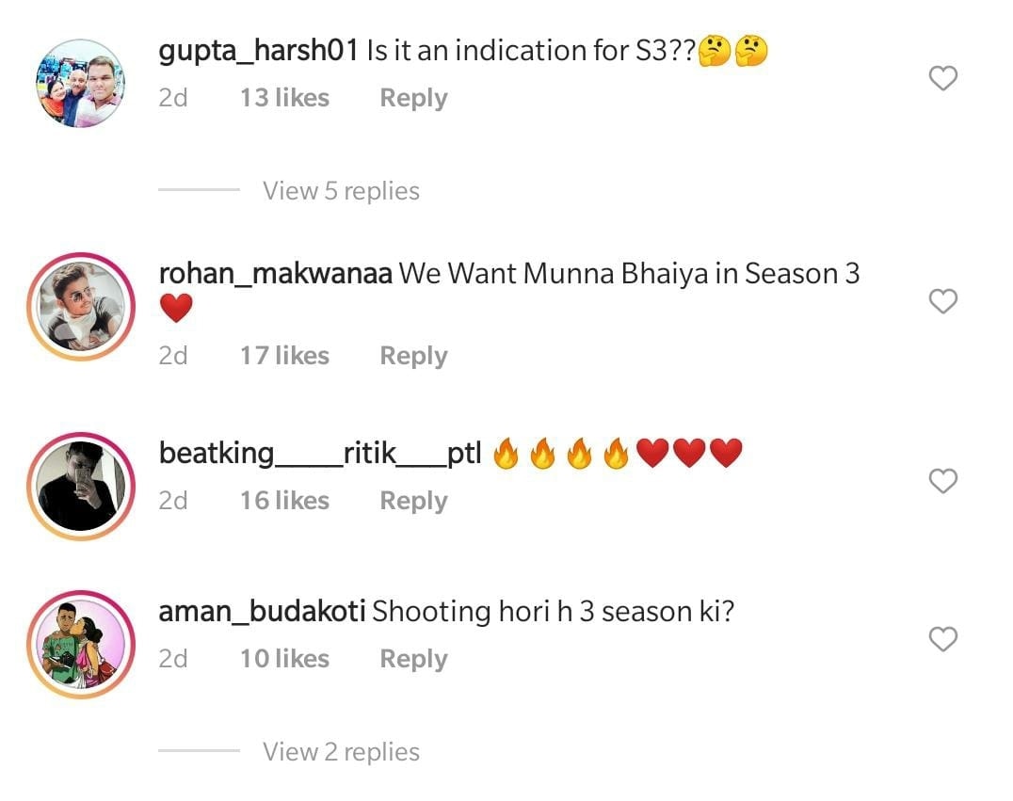Reply to beatking ritik ptl comment
Viewport: 1013px width, 801px height.
[x=413, y=501]
